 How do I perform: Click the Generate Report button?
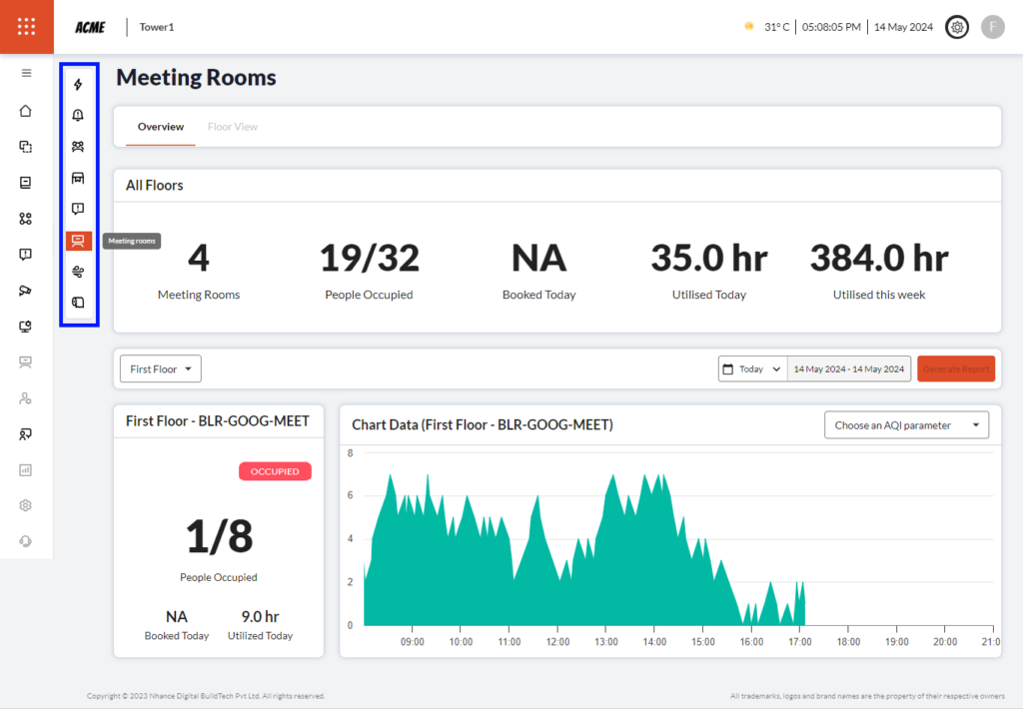tap(956, 369)
